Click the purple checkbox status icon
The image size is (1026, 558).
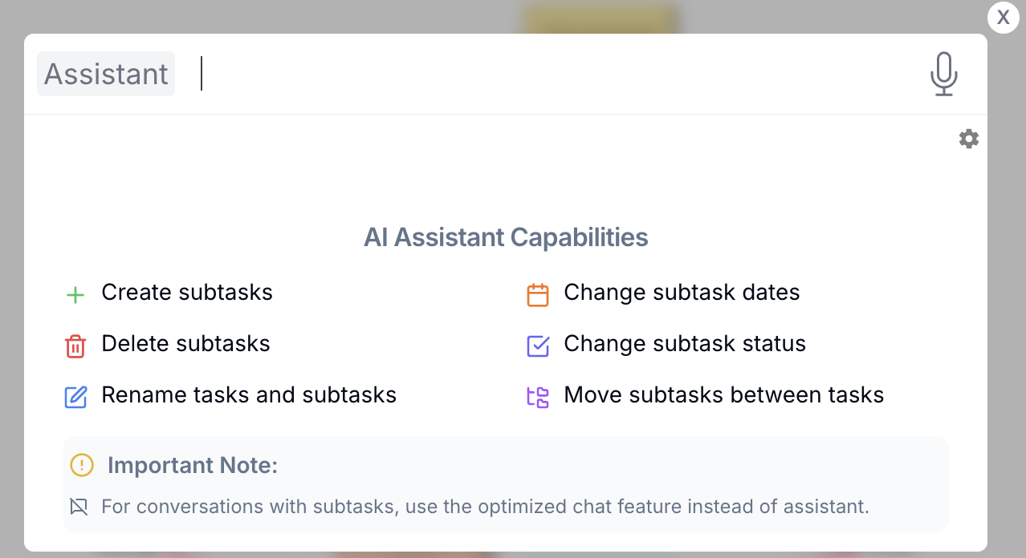[537, 346]
